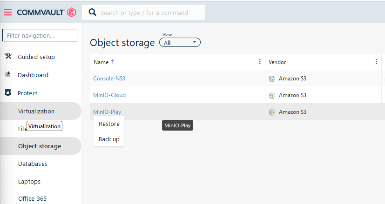This screenshot has height=204, width=385.
Task: Select Restore from the context menu
Action: (109, 124)
